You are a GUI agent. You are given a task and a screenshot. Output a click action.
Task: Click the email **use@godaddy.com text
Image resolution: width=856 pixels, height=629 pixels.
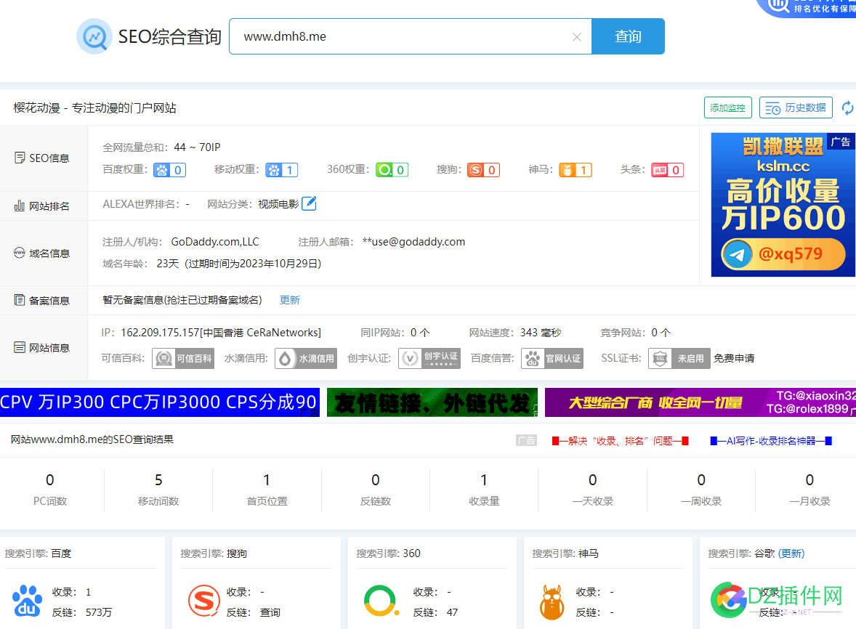click(x=413, y=242)
